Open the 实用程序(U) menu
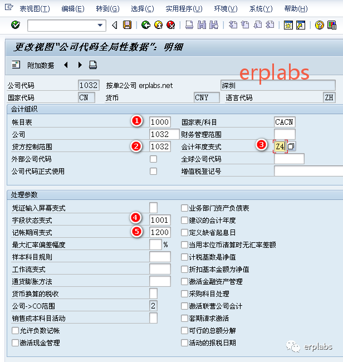This screenshot has height=362, width=343. point(184,9)
